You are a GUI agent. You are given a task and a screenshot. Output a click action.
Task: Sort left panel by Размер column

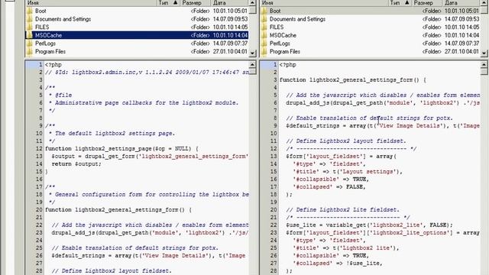coord(196,3)
